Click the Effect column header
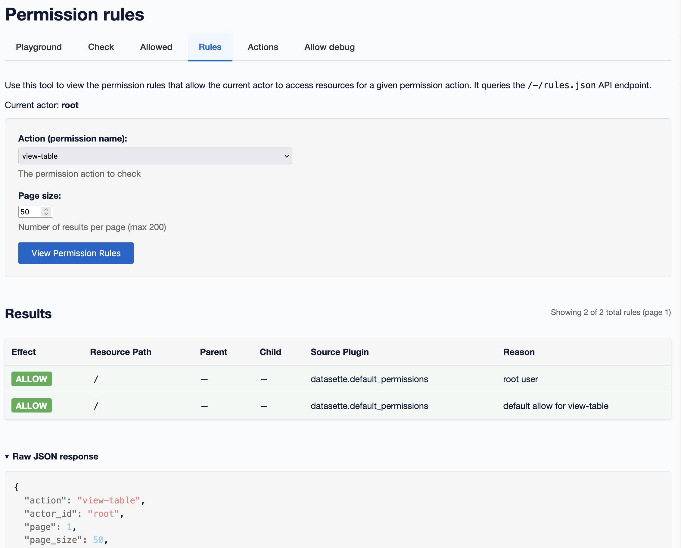Viewport: 681px width, 548px height. (x=24, y=352)
